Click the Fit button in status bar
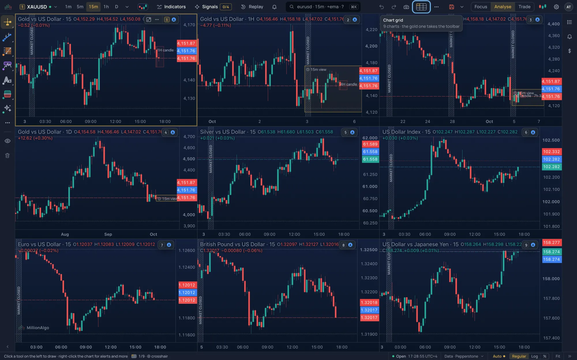Image resolution: width=577 pixels, height=360 pixels. coord(558,356)
